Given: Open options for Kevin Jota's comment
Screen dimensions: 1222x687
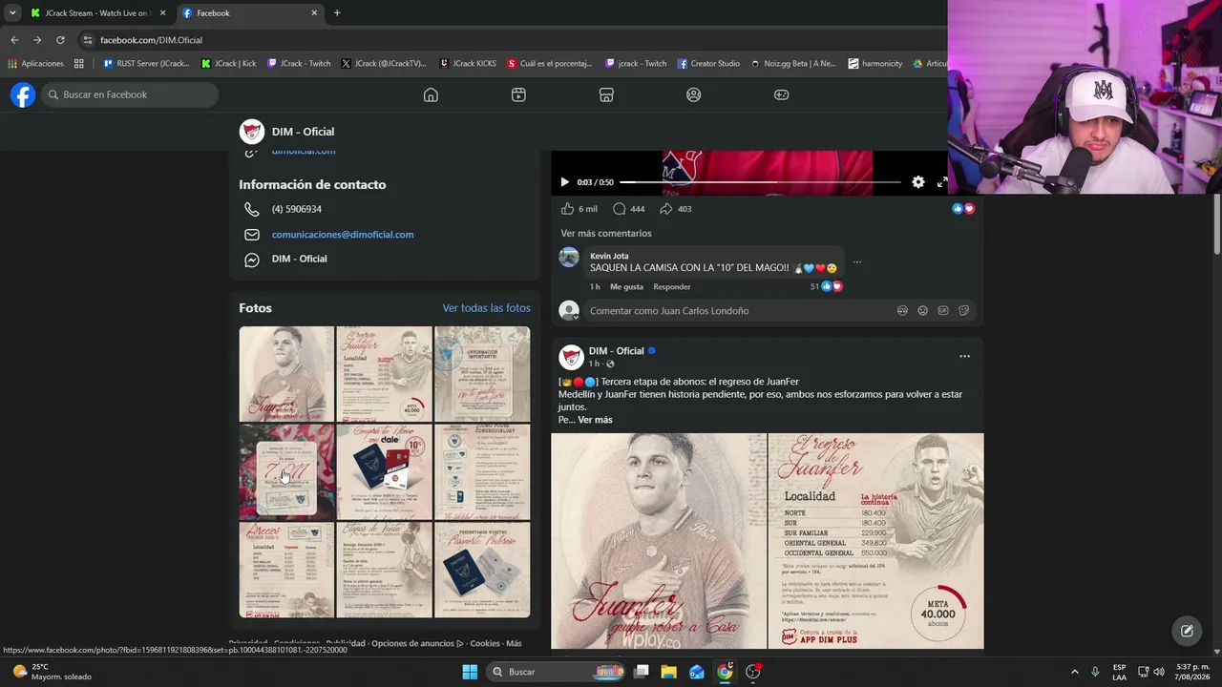Looking at the screenshot, I should (x=856, y=262).
